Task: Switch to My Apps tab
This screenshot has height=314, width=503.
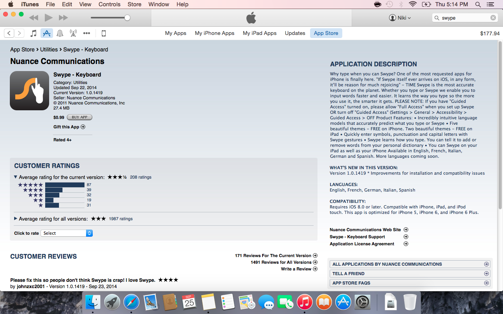Action: (176, 33)
